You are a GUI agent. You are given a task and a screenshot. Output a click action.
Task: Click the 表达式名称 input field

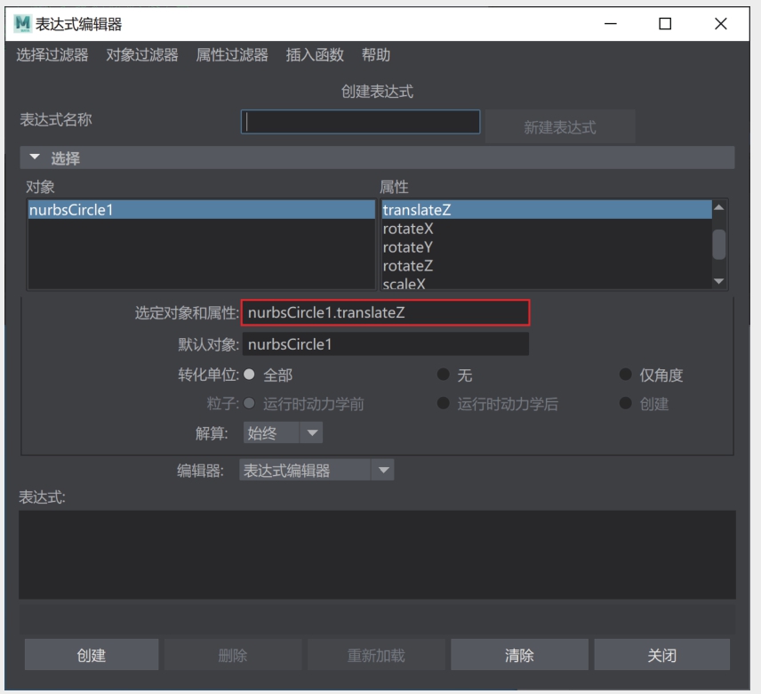click(x=360, y=122)
